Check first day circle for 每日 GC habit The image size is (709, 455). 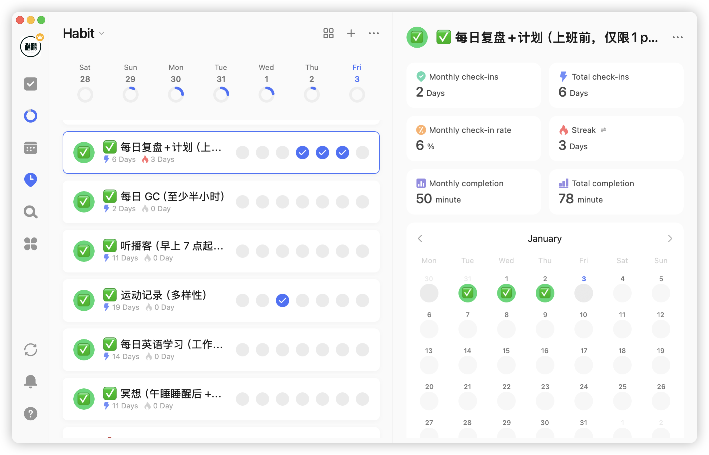point(242,202)
